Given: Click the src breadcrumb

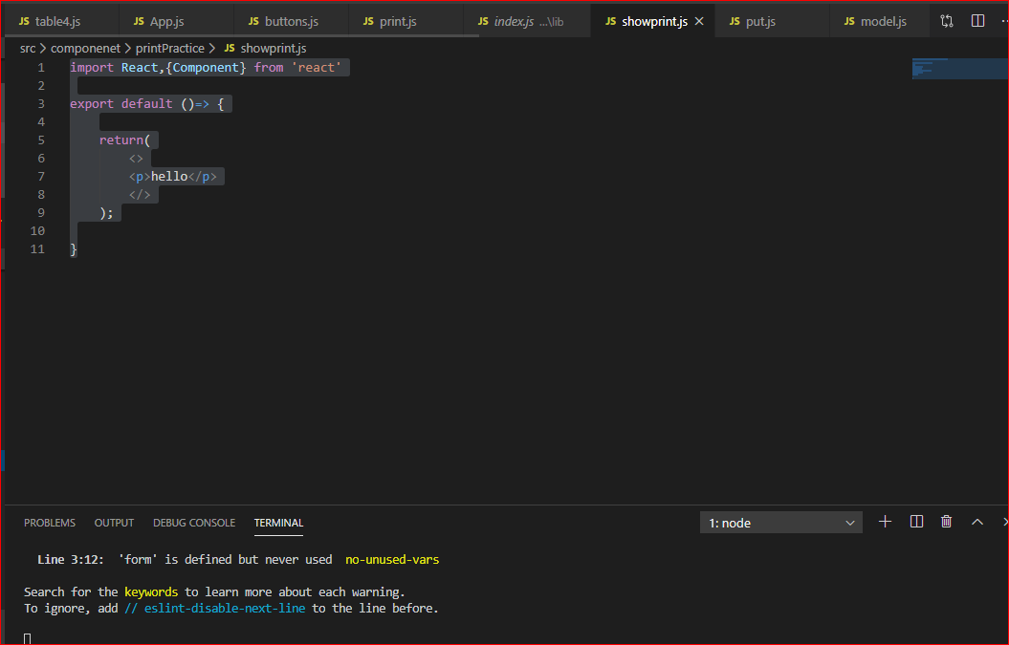Looking at the screenshot, I should (28, 48).
